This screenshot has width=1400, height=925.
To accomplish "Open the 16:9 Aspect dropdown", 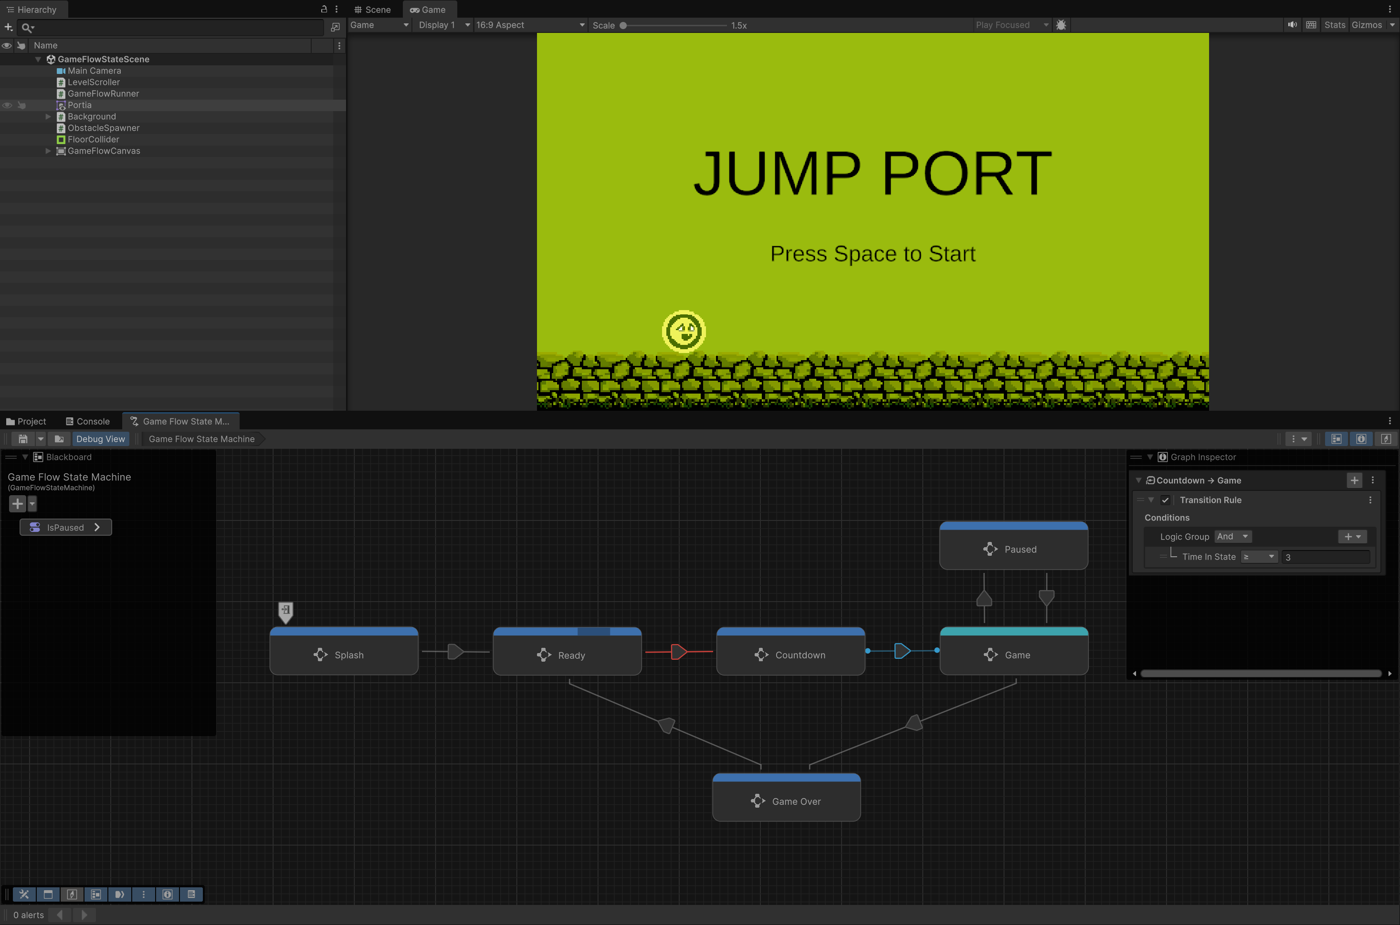I will 530,25.
